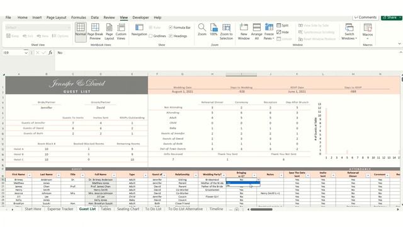
Task: Switch to Start Here sheet
Action: (33, 209)
